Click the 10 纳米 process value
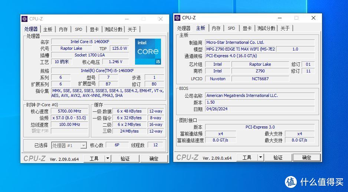Image resolution: width=348 pixels, height=192 pixels. click(62, 62)
